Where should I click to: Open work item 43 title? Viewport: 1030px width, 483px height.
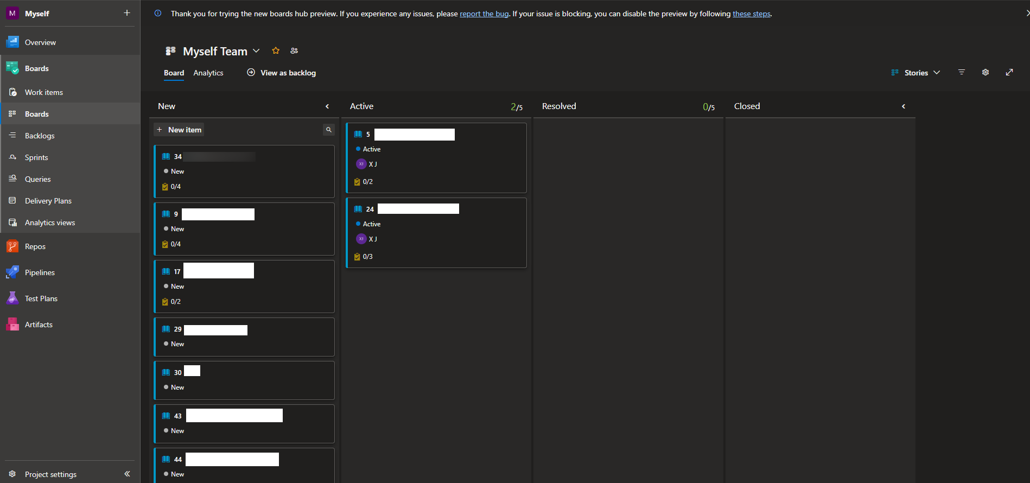234,416
